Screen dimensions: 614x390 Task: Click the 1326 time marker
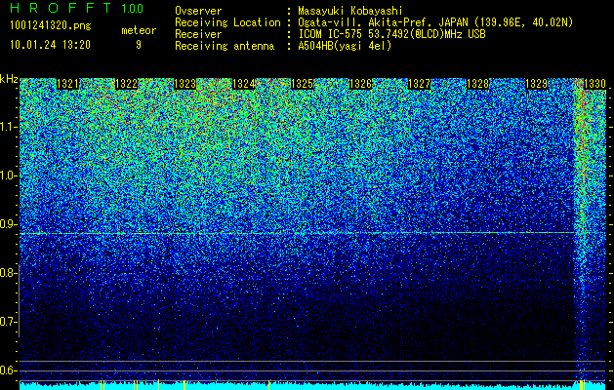(x=360, y=84)
